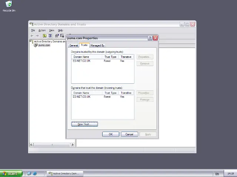Click the Internet Explorer quick launch icon

pos(35,174)
